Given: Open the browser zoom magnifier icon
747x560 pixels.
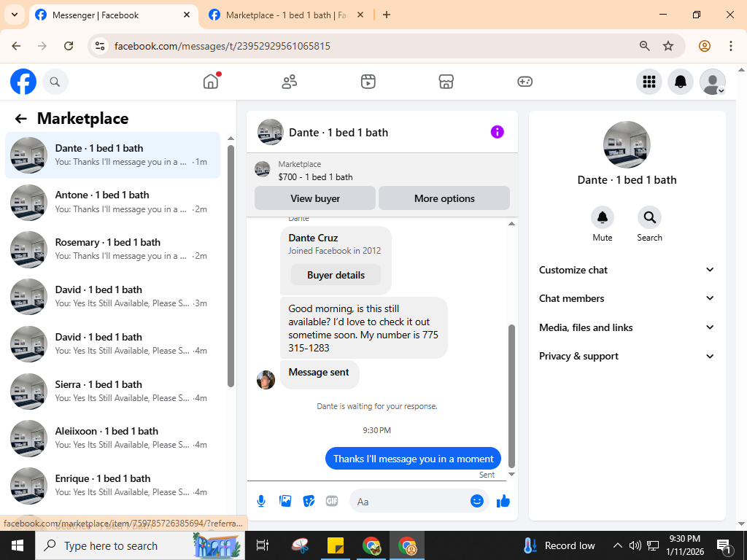Looking at the screenshot, I should pos(644,46).
